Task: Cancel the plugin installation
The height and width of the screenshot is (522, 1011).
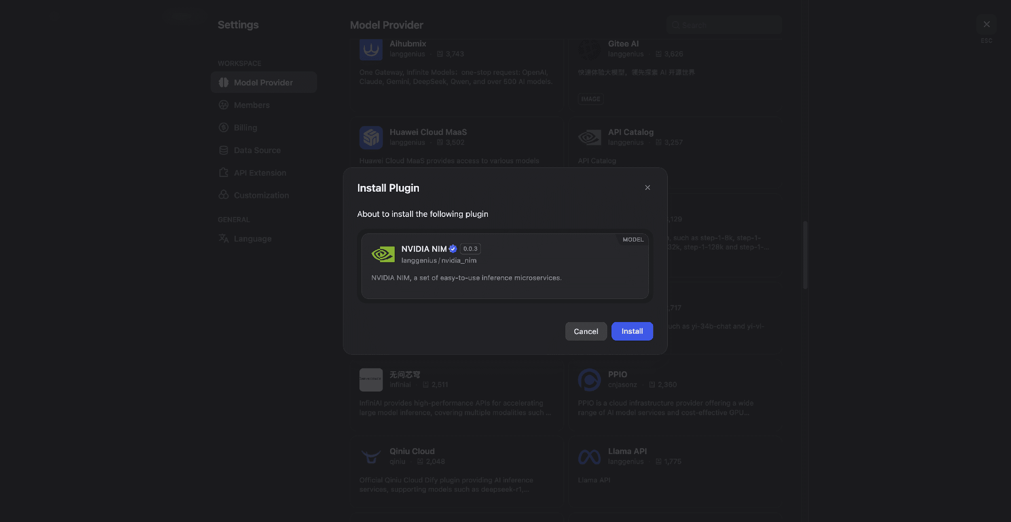Action: tap(586, 331)
